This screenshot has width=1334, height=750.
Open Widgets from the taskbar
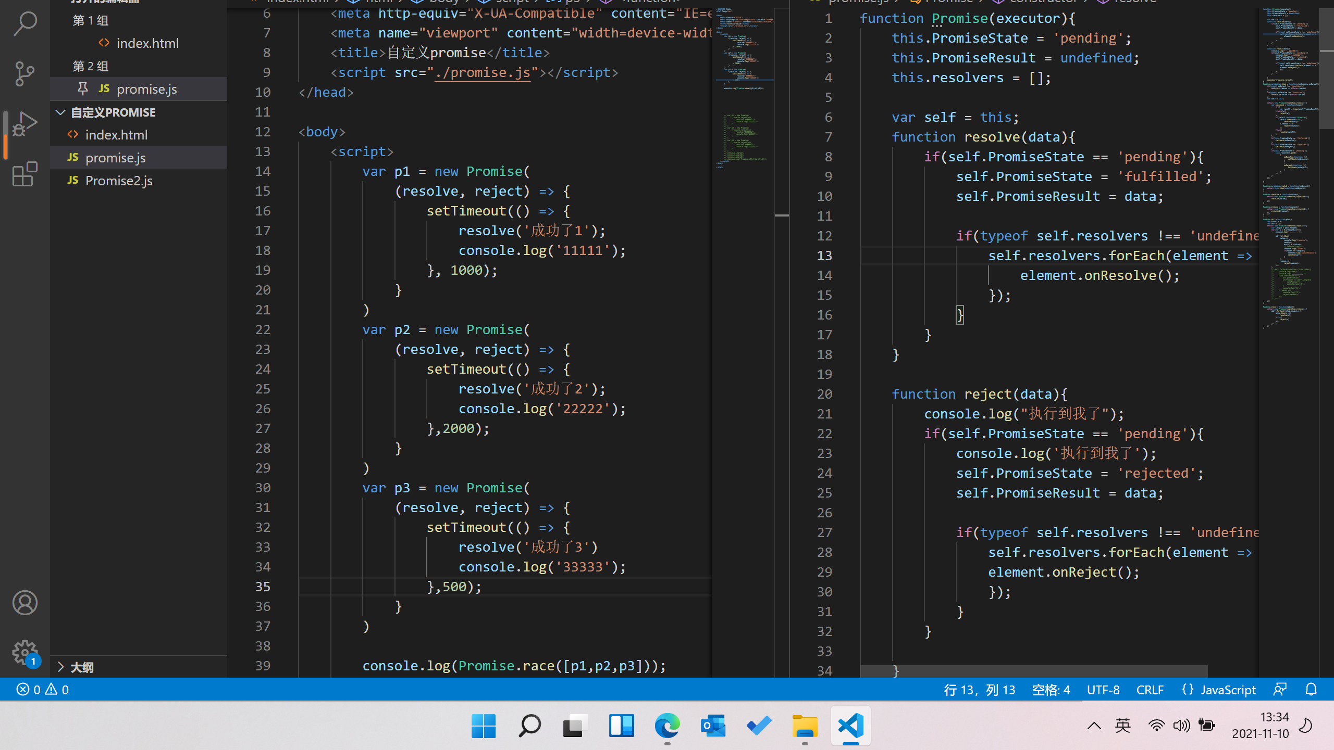pos(621,726)
